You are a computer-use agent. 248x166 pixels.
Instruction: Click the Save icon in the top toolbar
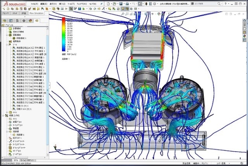pos(121,4)
